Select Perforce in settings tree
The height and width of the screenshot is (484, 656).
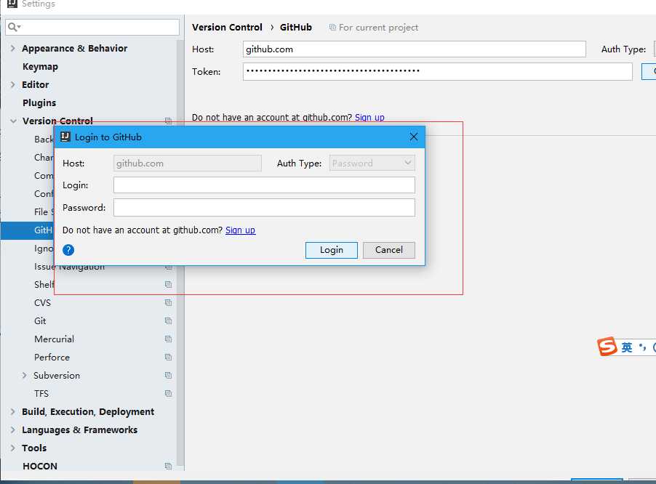(52, 358)
